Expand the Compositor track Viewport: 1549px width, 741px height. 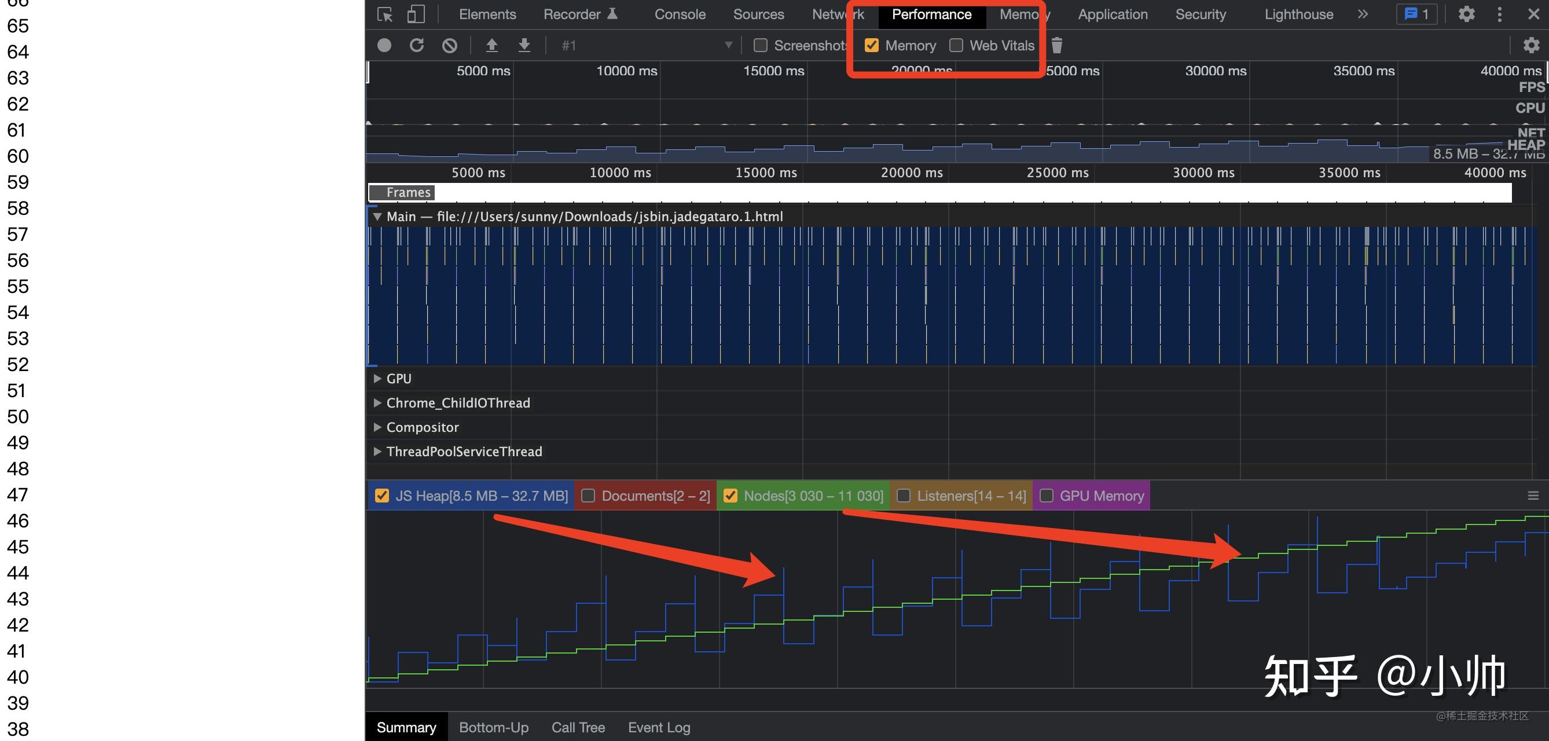click(x=377, y=427)
